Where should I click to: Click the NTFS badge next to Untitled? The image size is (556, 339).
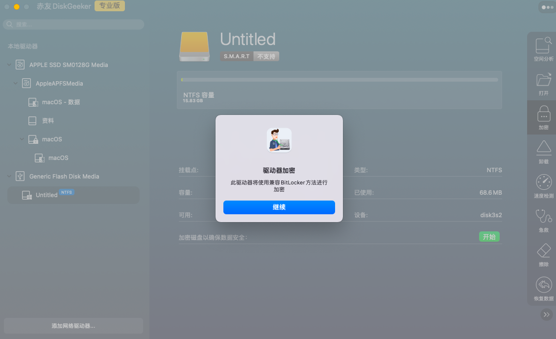coord(66,192)
